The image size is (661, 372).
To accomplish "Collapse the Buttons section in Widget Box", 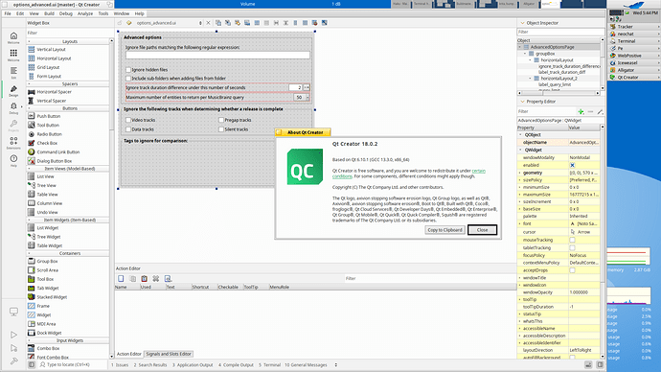I will click(29, 108).
